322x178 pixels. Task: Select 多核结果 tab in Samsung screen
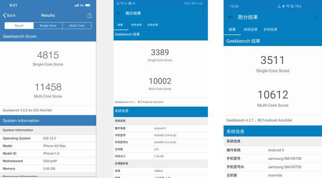[270, 29]
